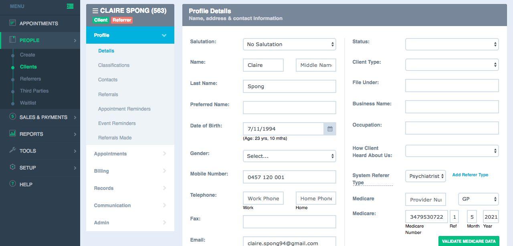
Task: Click the Help question mark icon
Action: coord(12,184)
